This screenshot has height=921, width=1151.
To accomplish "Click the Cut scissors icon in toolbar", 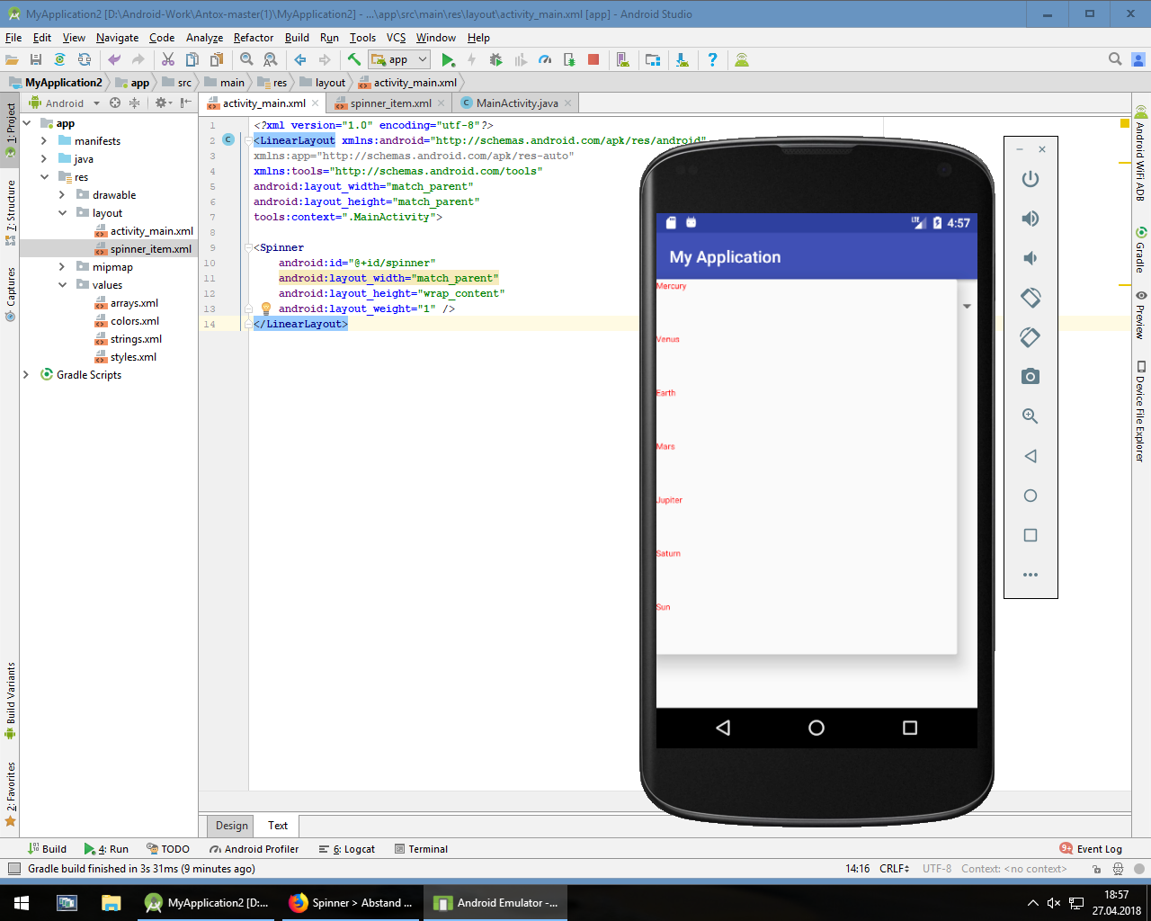I will [x=168, y=60].
